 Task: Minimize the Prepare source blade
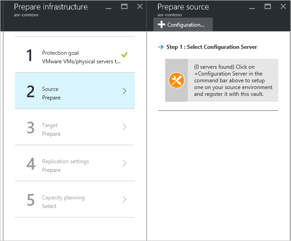[x=253, y=7]
